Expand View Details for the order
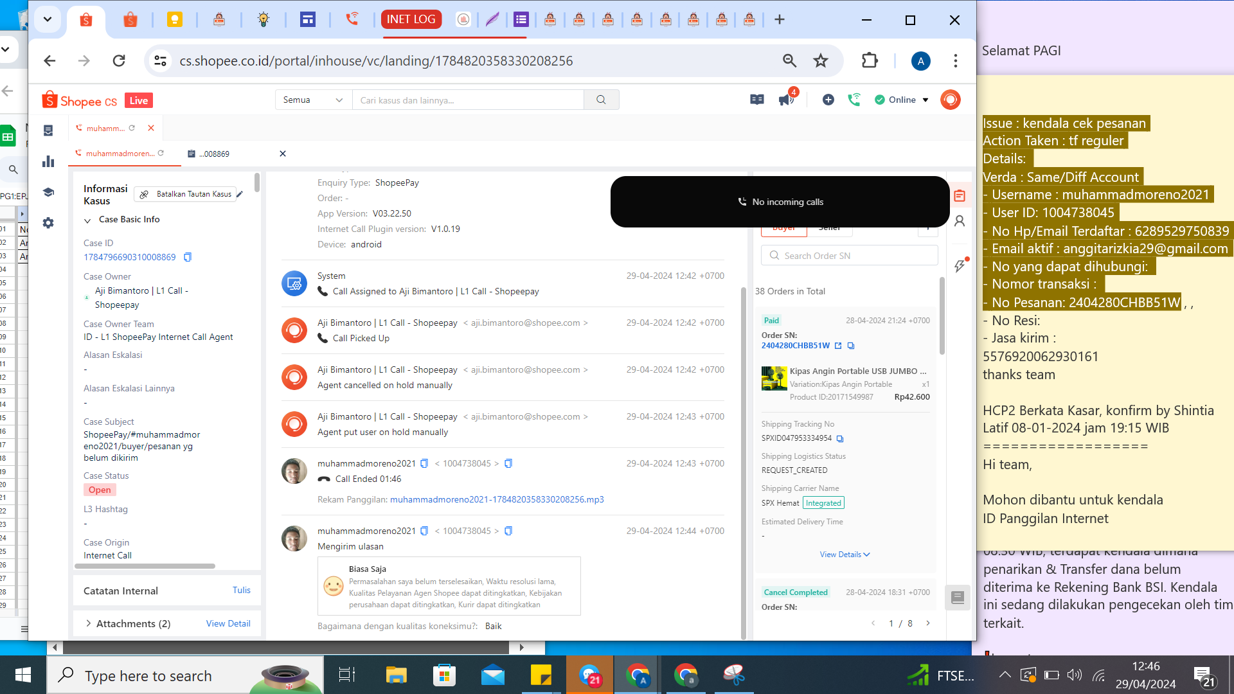The height and width of the screenshot is (694, 1234). click(844, 555)
